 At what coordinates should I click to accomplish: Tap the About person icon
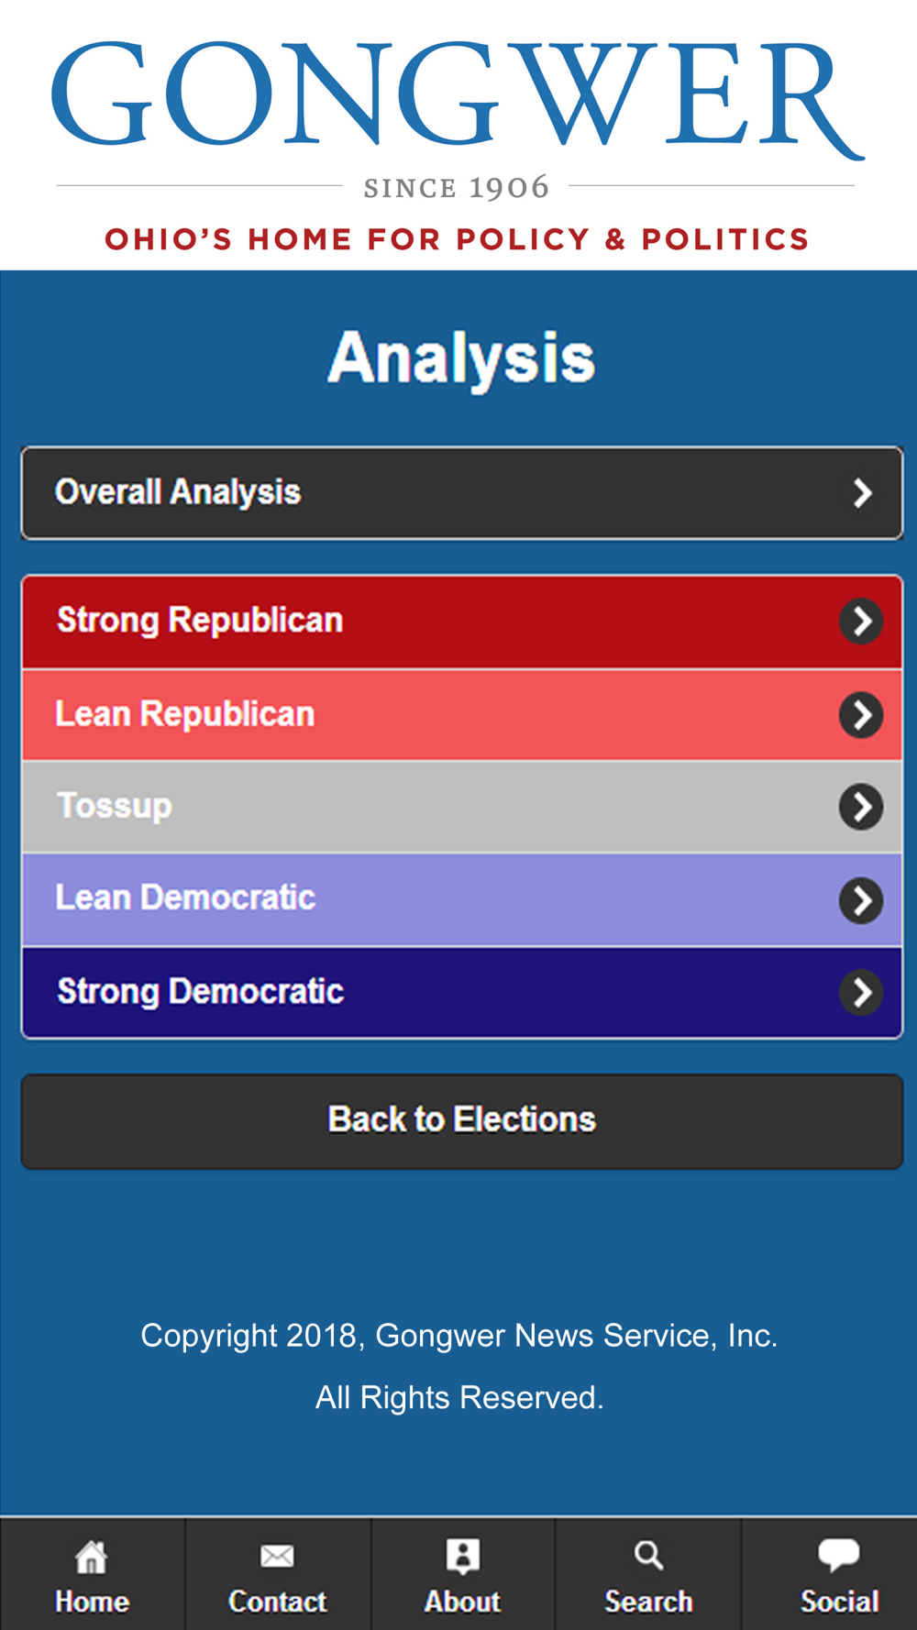(x=463, y=1556)
